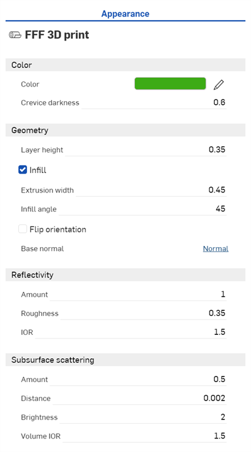This screenshot has height=452, width=251.
Task: Click the Geometry section header
Action: click(x=125, y=130)
